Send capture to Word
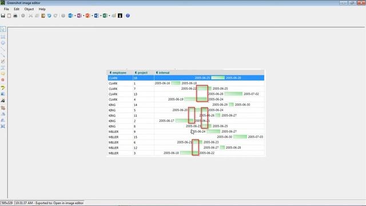Screen dimensions: 366x206 tap(97, 15)
